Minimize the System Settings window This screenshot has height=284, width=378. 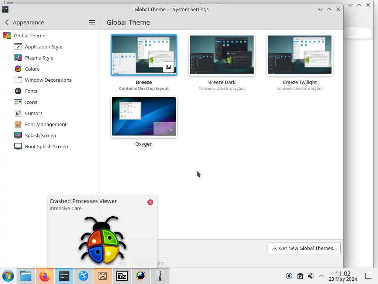pos(320,9)
